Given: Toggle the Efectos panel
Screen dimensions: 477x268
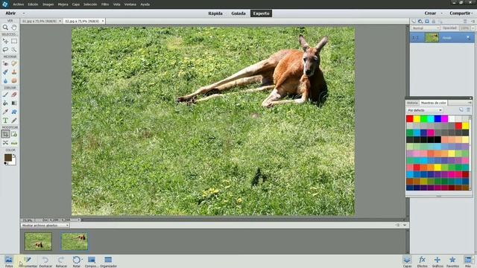Looking at the screenshot, I should coord(422,261).
